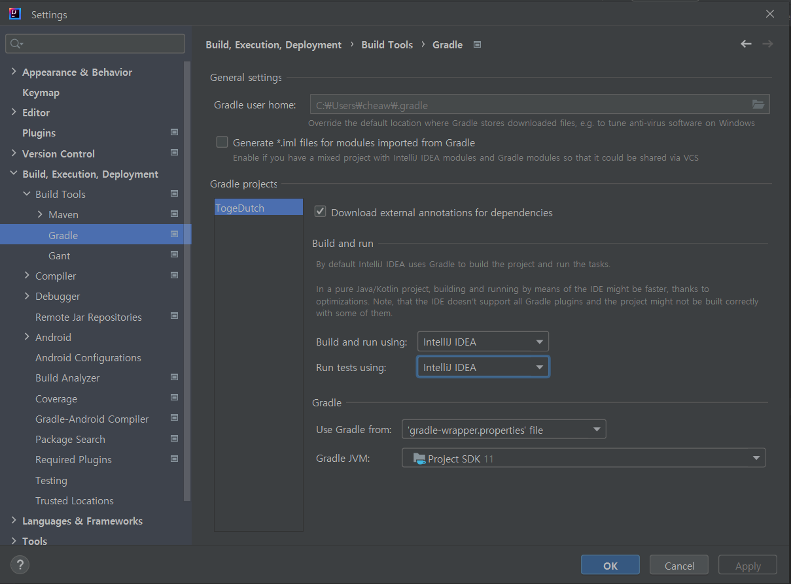
Task: Click project-level icon next to Gradle-Android Compiler
Action: tap(174, 418)
